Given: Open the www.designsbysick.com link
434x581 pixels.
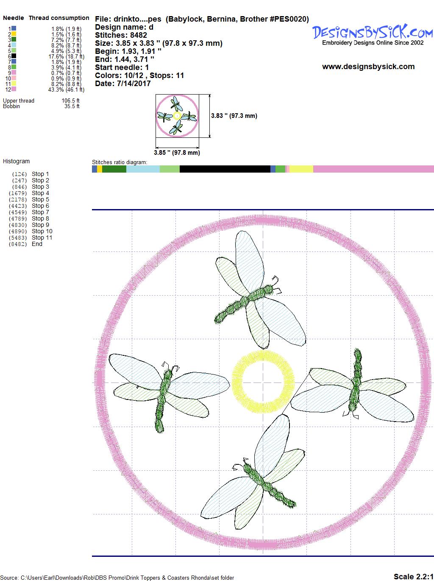Looking at the screenshot, I should point(368,67).
